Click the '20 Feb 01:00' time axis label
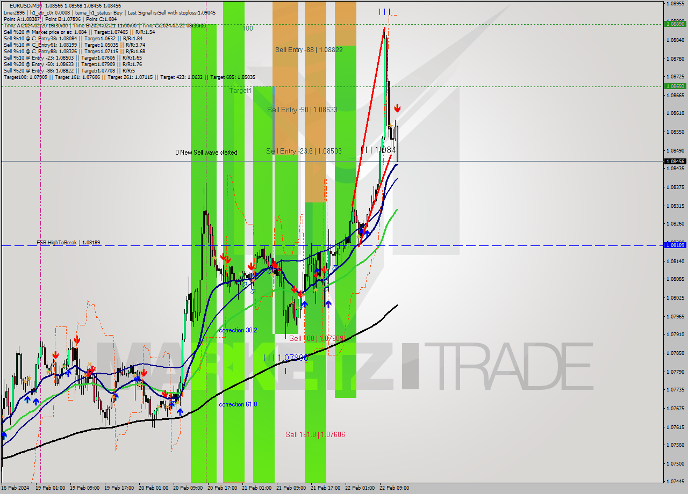This screenshot has width=688, height=494. (153, 488)
